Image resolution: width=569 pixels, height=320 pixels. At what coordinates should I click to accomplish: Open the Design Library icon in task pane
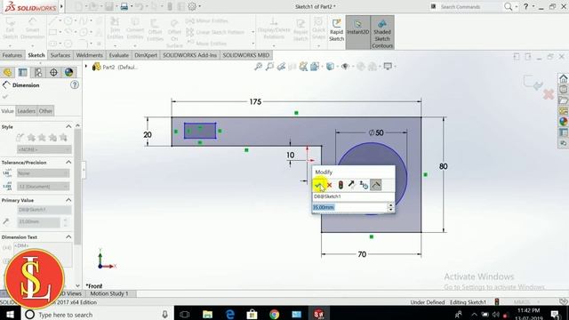[x=563, y=89]
